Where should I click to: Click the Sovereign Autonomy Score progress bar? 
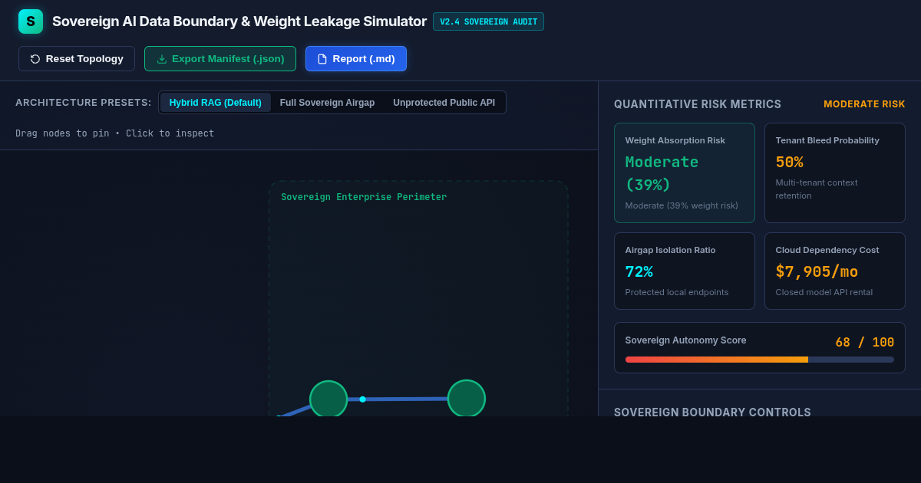click(760, 360)
